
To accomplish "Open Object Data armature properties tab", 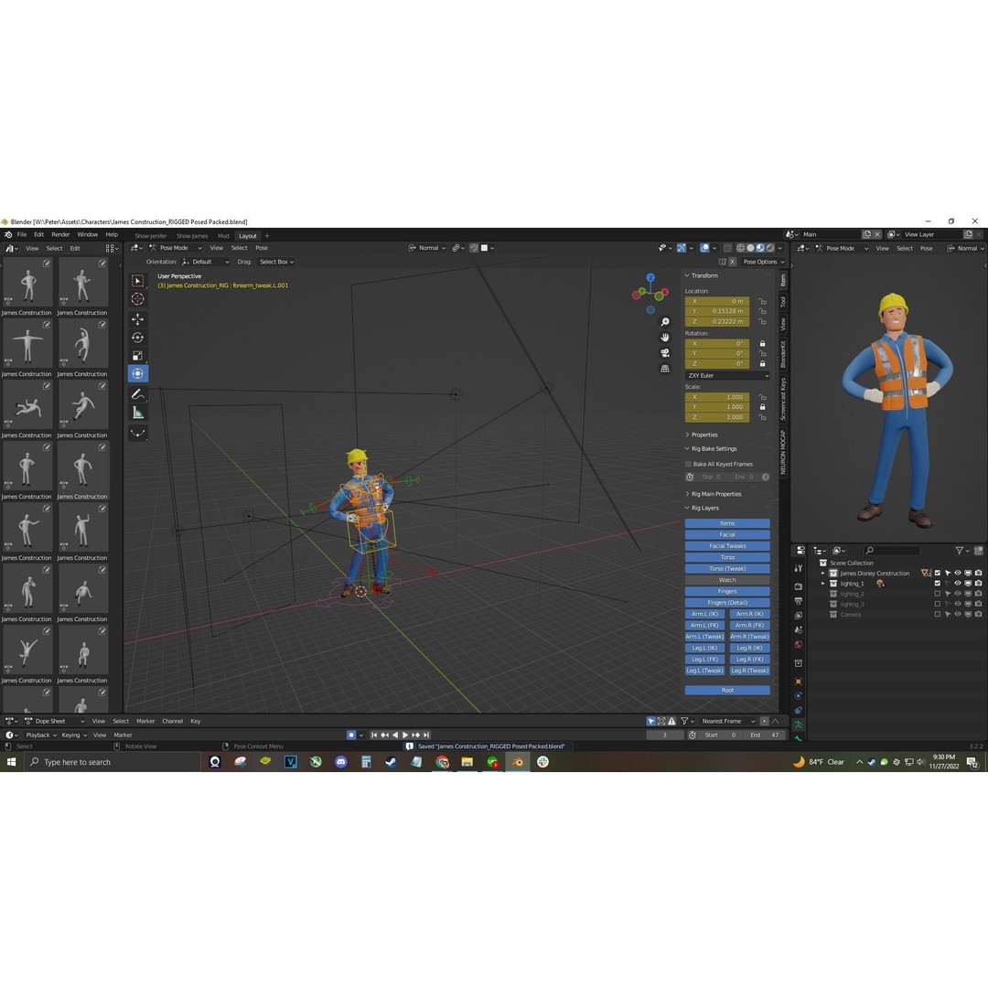I will click(x=799, y=725).
